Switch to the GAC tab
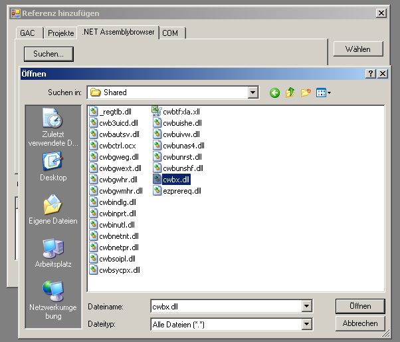Image resolution: width=400 pixels, height=342 pixels. click(29, 33)
